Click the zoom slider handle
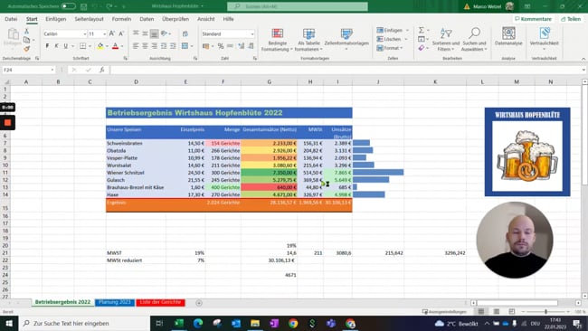588x331 pixels. (x=545, y=311)
